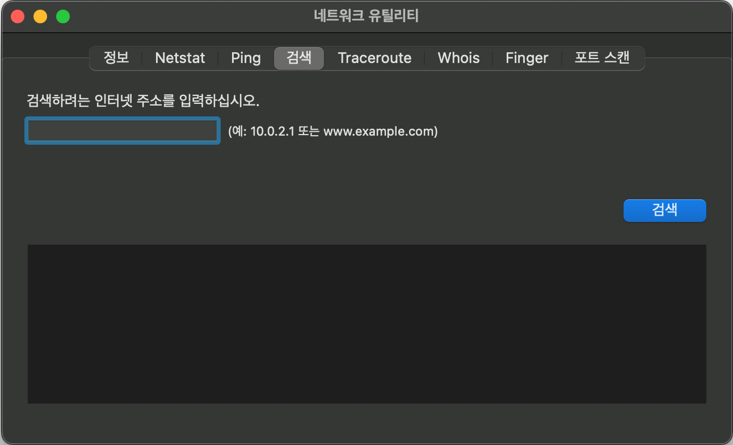The width and height of the screenshot is (733, 445).
Task: Close the 네트워크 유틸리티 window
Action: pos(18,16)
